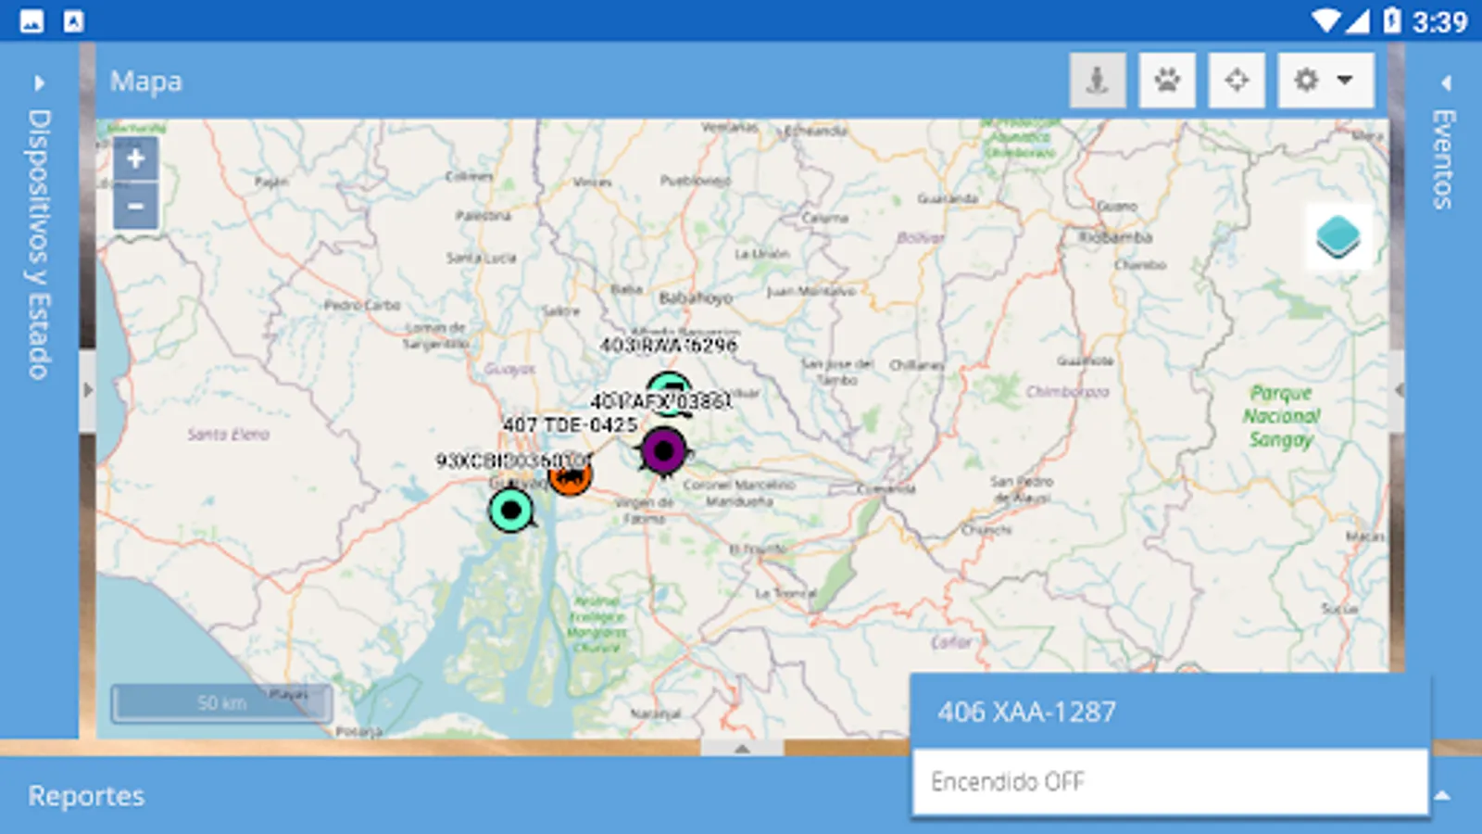
Task: Click the Wi-Fi signal icon
Action: tap(1326, 20)
